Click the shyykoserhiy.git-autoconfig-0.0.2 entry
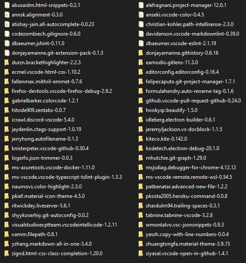 (x=50, y=215)
